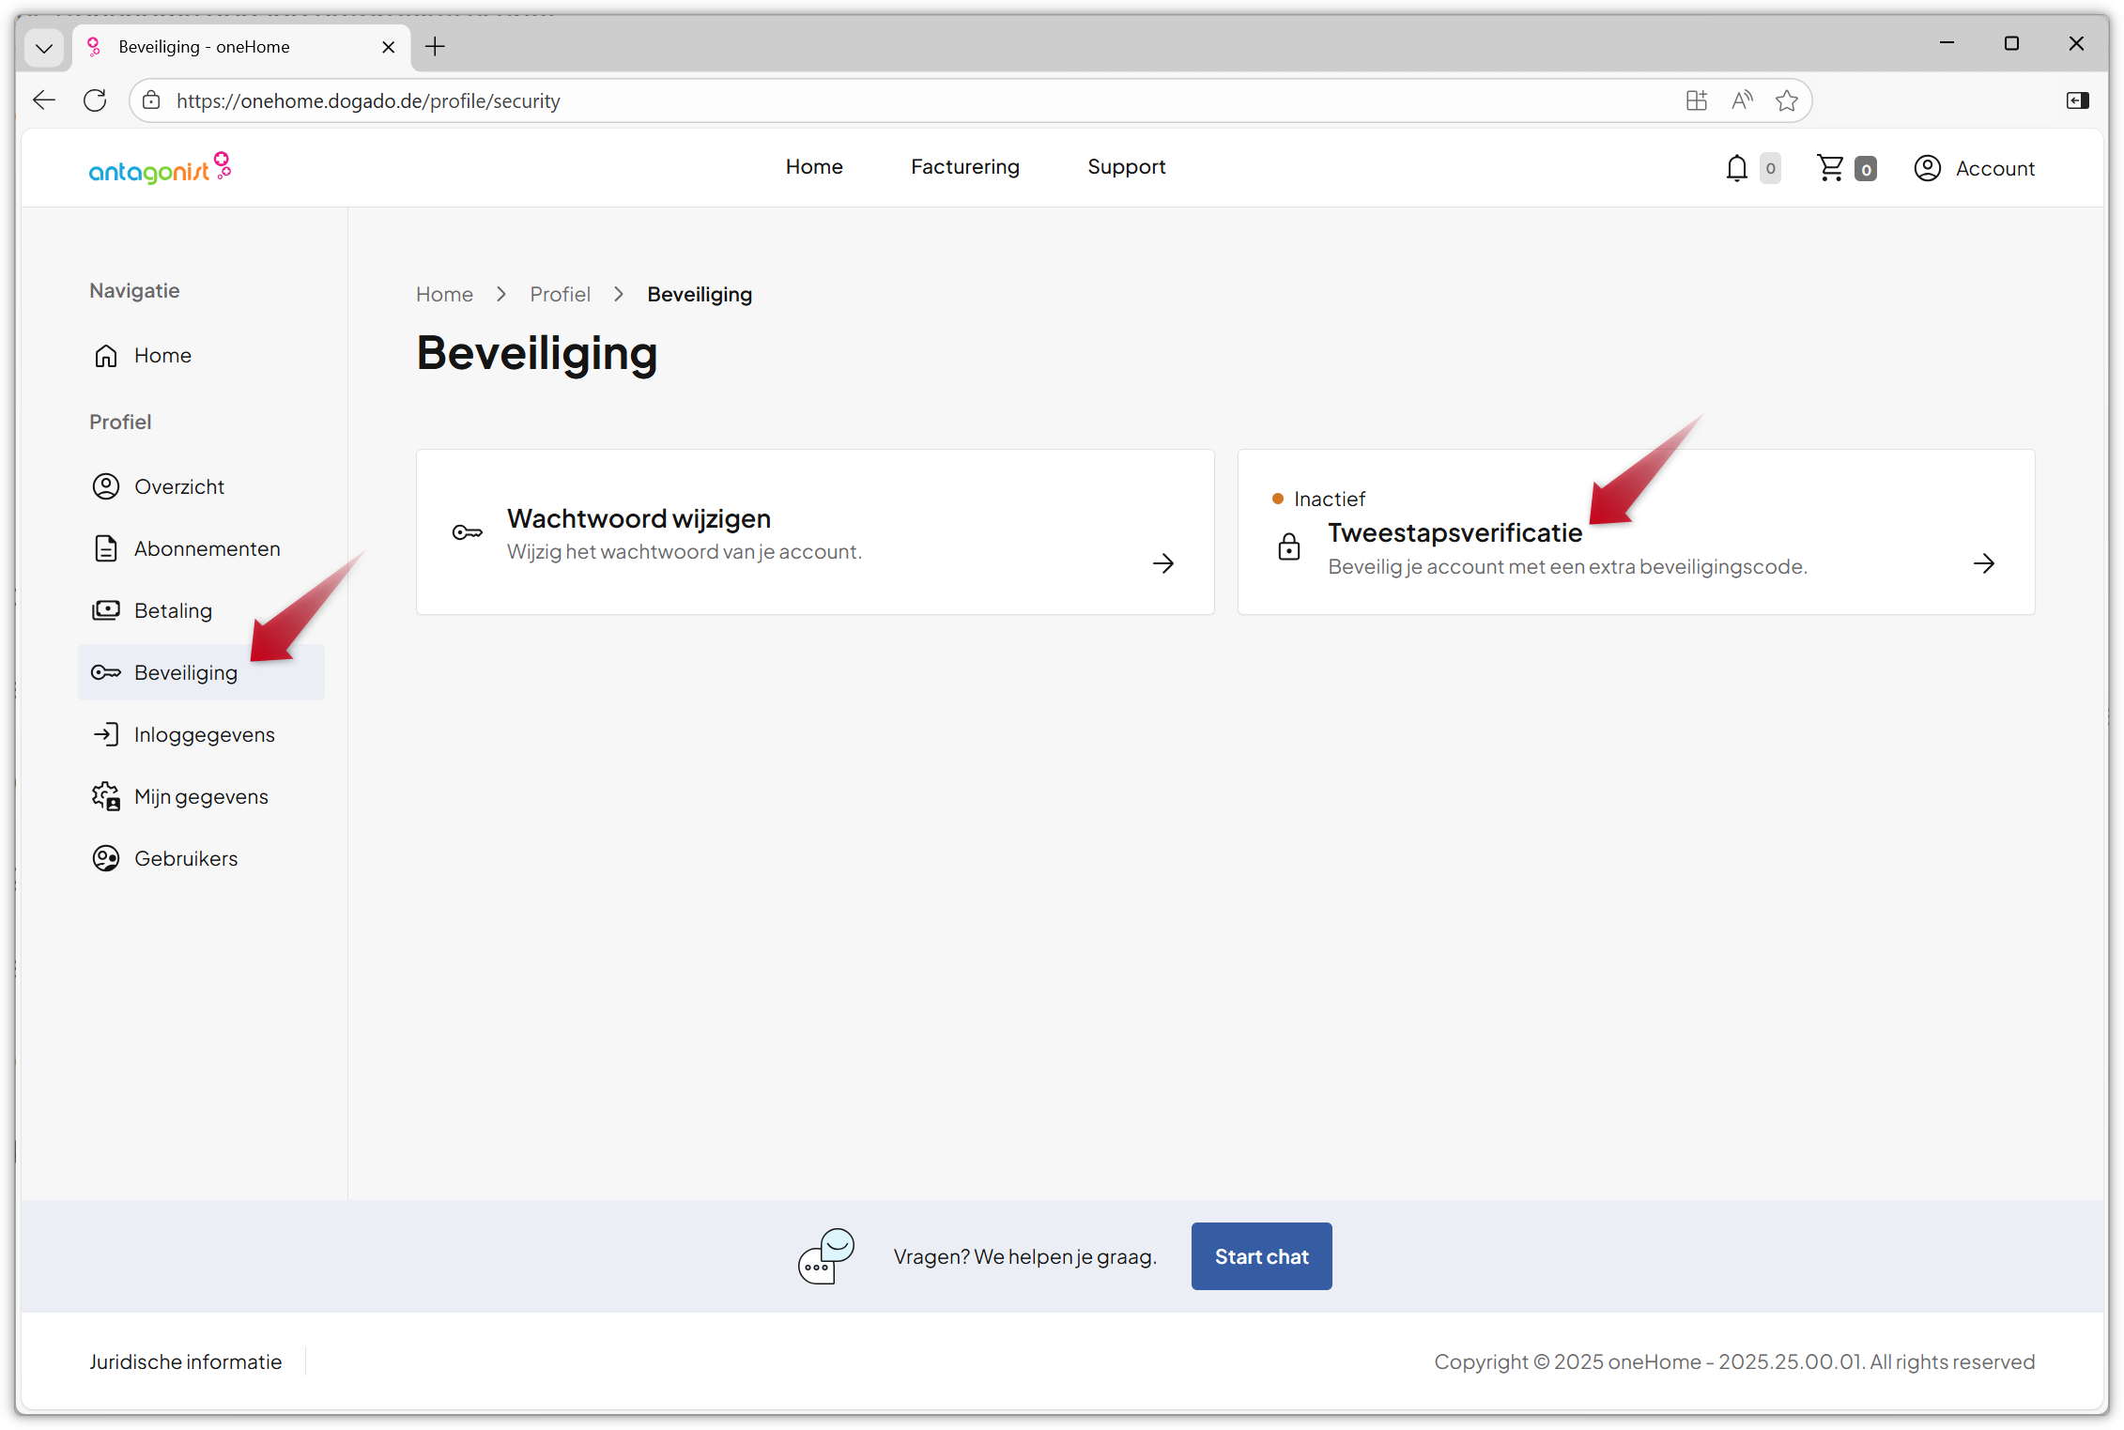
Task: Open the Juridische informatie link
Action: coord(186,1361)
